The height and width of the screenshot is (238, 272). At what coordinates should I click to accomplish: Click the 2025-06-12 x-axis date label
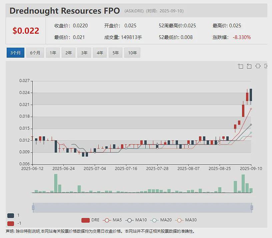tap(32, 169)
